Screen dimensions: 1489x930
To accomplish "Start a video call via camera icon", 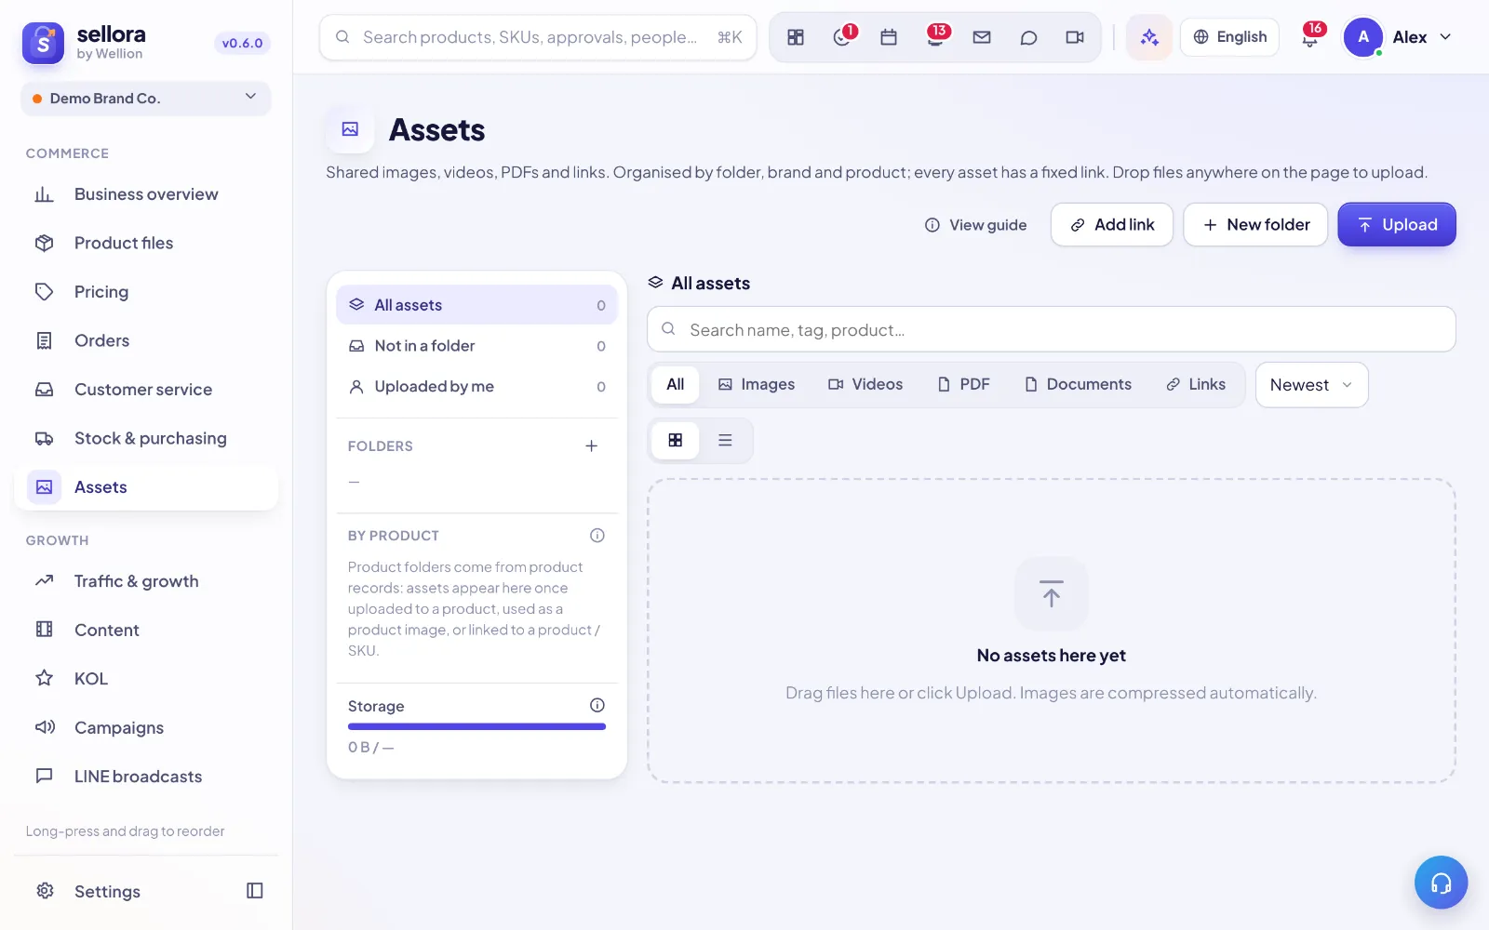I will [x=1075, y=37].
